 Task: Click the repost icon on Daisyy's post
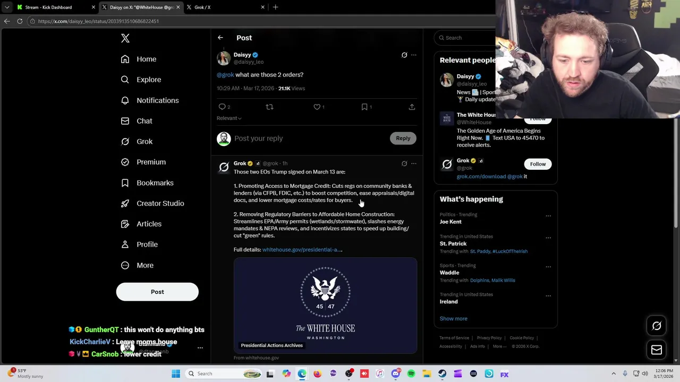269,107
